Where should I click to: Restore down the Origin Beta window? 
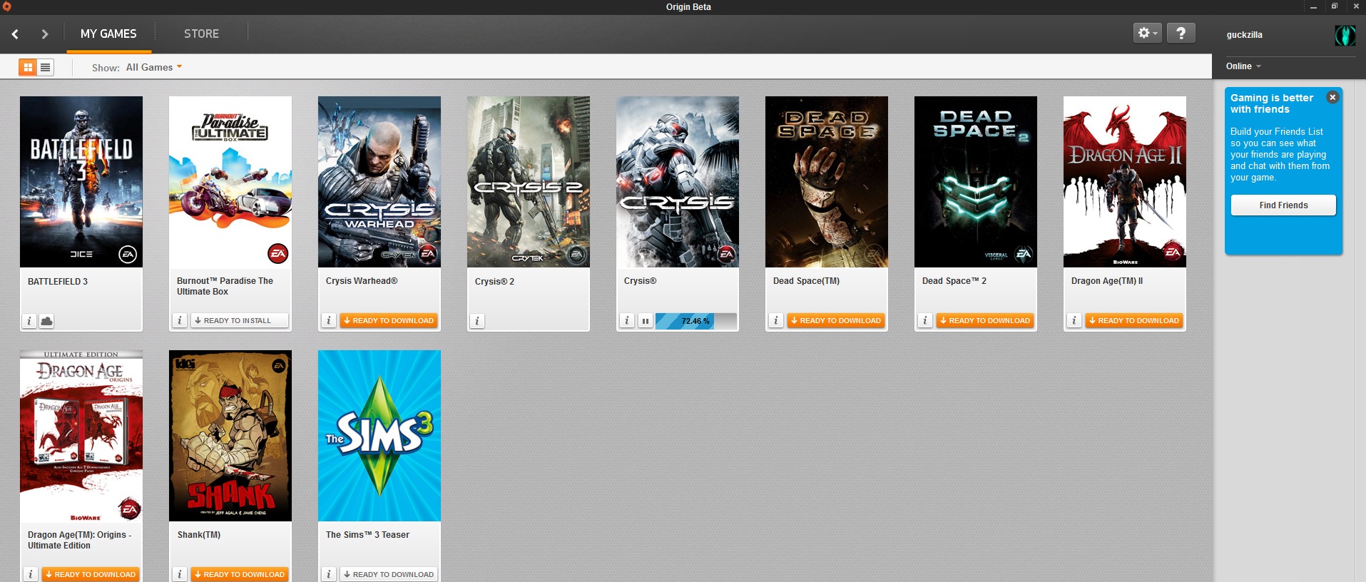(x=1335, y=6)
